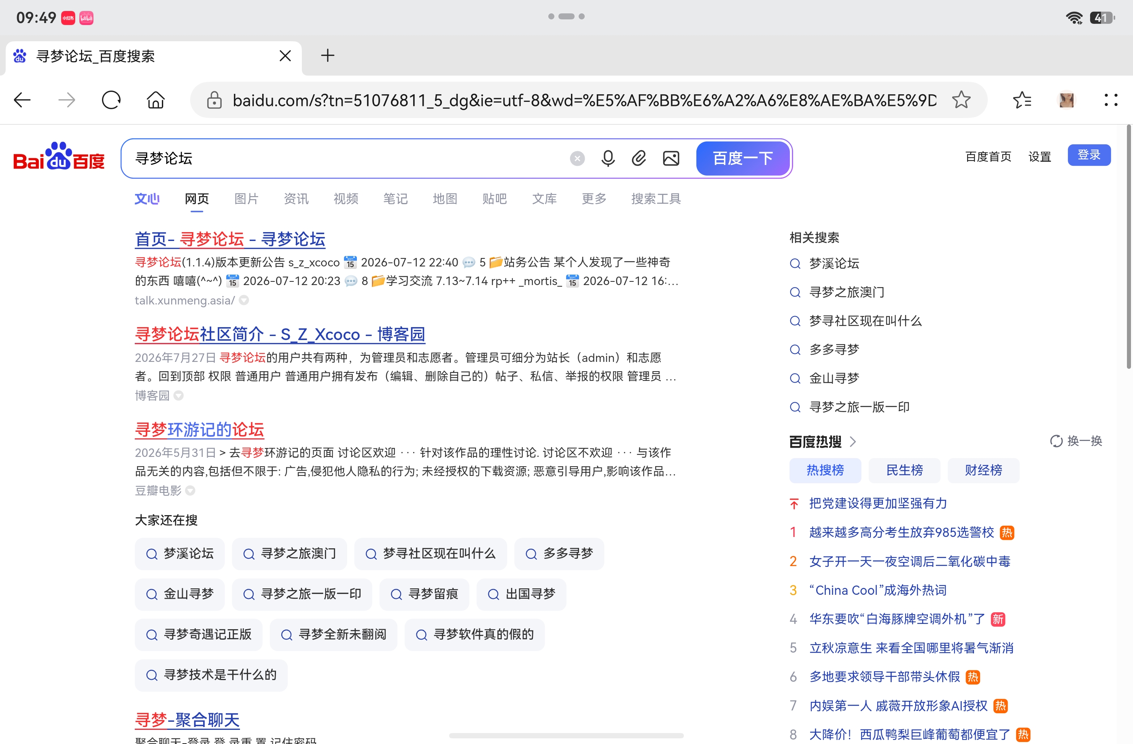Switch to the 文心 tab
The height and width of the screenshot is (744, 1133).
click(x=147, y=199)
